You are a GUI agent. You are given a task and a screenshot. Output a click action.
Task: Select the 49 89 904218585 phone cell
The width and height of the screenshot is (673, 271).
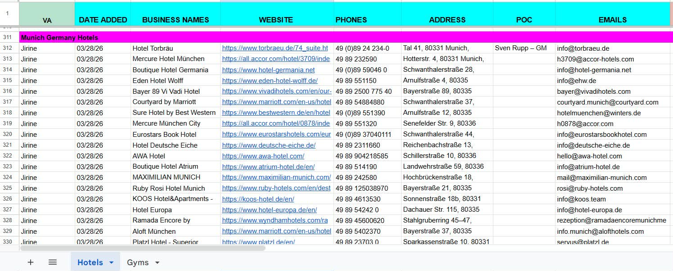367,156
